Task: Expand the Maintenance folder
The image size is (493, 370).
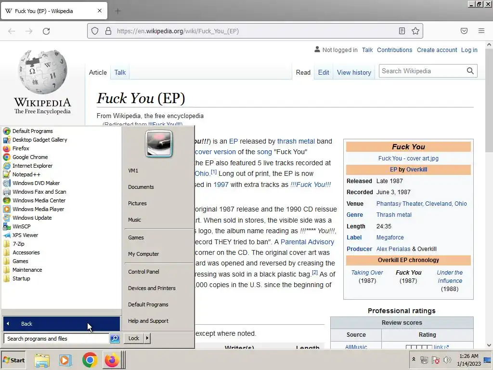Action: (22, 270)
